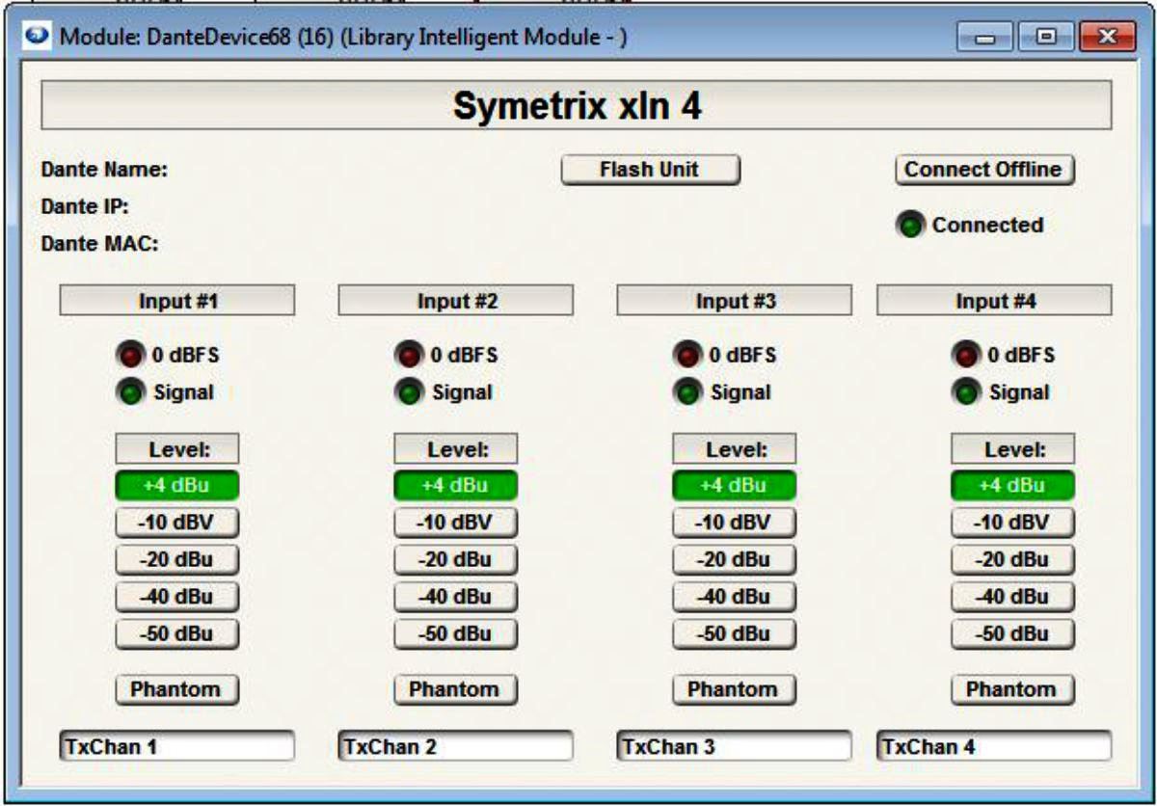Image resolution: width=1157 pixels, height=806 pixels.
Task: Click the Dante IP: label
Action: (86, 206)
